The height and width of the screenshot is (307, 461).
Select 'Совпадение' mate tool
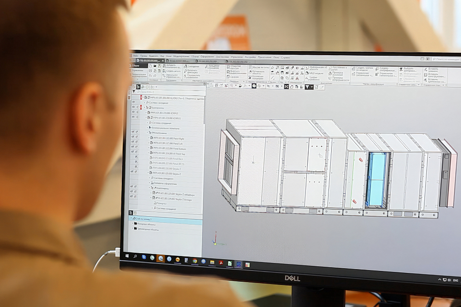coord(192,66)
